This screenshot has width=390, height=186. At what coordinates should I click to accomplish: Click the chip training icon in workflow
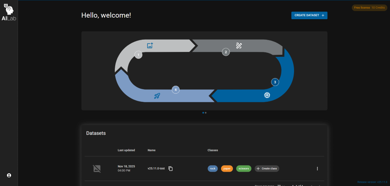(x=267, y=95)
